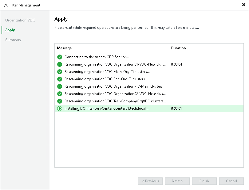Viewport: 249px width, 190px height.
Task: Go to the Summary wizard step
Action: tap(13, 40)
